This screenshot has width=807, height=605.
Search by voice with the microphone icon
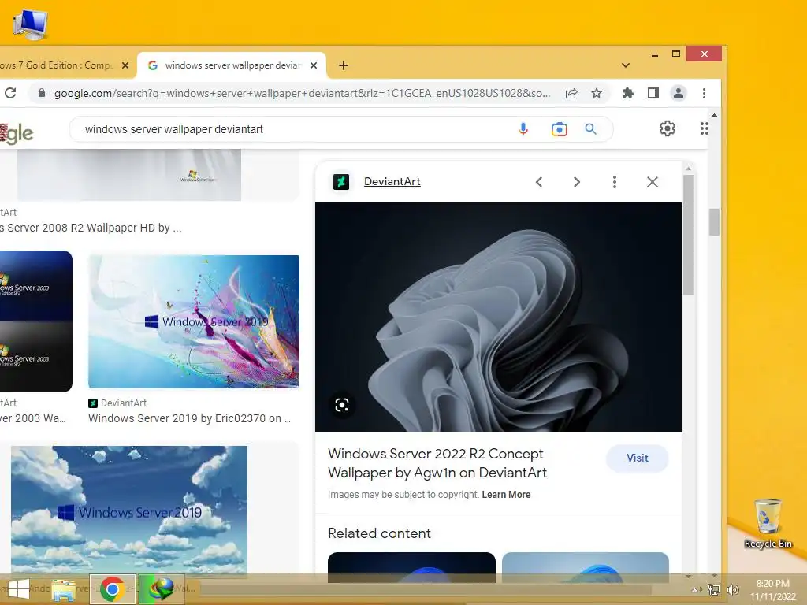[x=523, y=129]
